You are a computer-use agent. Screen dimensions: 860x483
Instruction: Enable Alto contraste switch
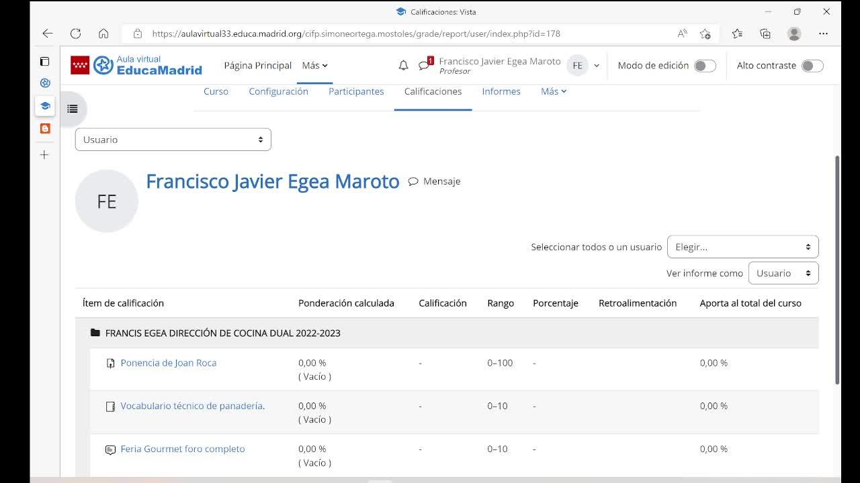tap(812, 66)
